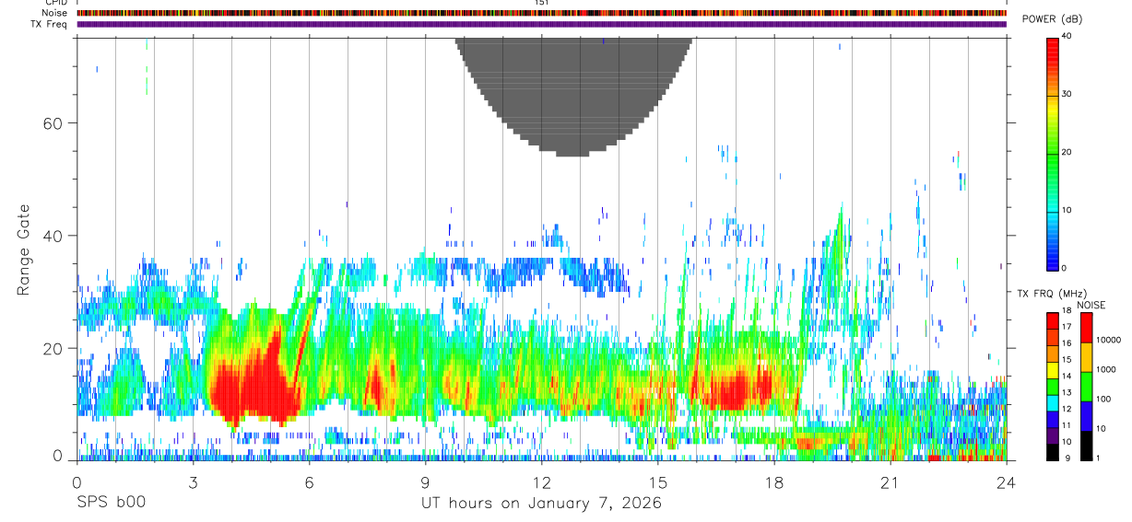The image size is (1132, 522).
Task: Click the 40 label on power color bar
Action: point(1067,36)
